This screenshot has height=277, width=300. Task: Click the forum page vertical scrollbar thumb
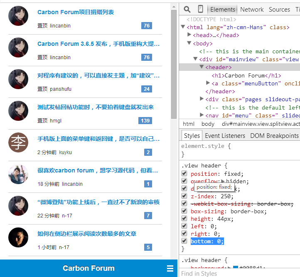174,64
